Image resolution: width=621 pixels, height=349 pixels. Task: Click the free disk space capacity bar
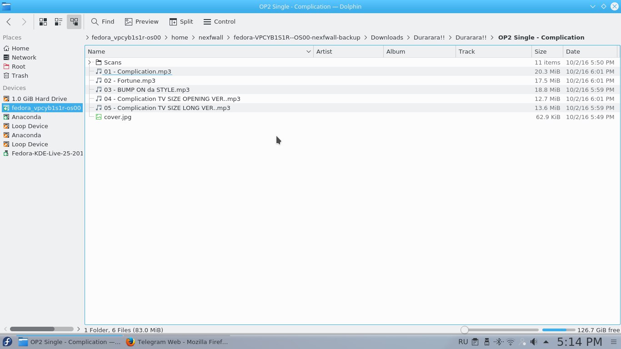(558, 330)
